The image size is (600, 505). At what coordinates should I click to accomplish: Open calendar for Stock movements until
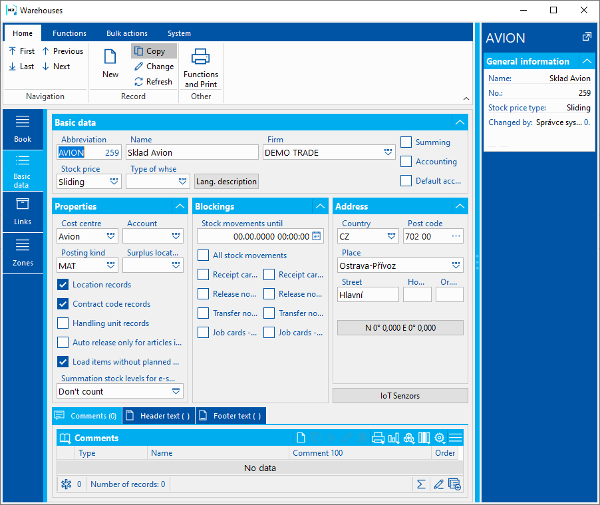coord(317,236)
